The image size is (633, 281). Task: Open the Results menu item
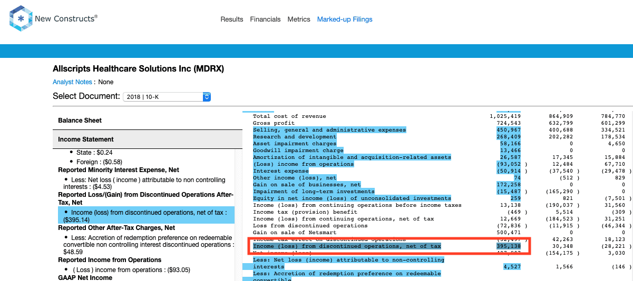[232, 19]
